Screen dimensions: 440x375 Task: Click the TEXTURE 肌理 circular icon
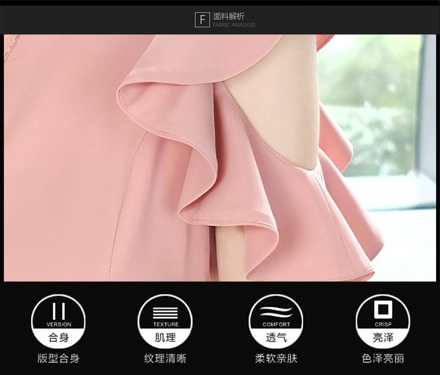[x=165, y=321]
